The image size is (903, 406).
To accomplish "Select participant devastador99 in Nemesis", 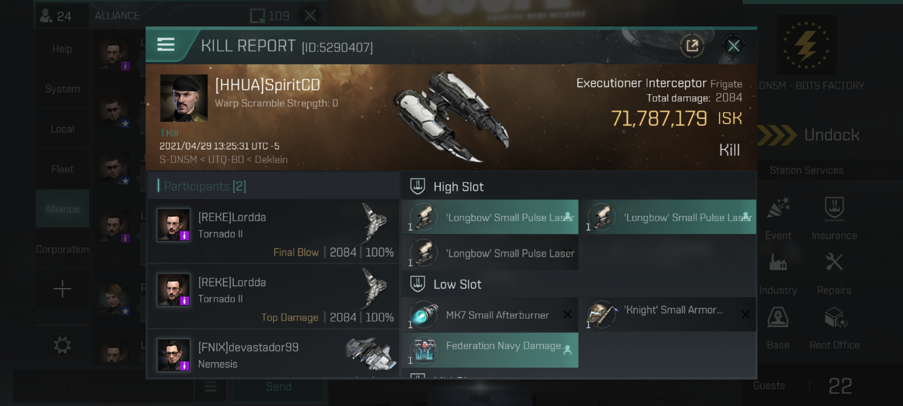I will [274, 354].
